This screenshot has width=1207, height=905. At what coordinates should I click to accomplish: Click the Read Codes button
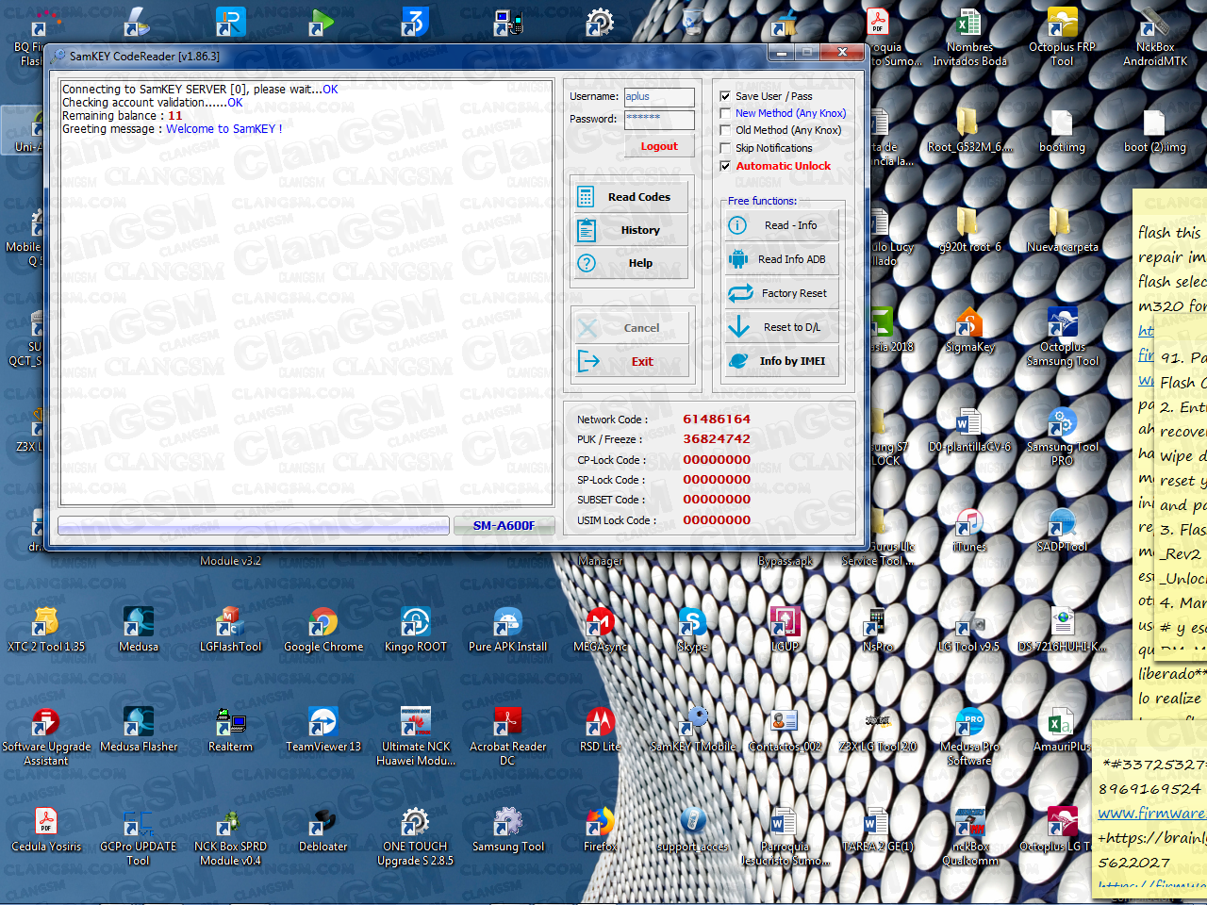point(631,197)
